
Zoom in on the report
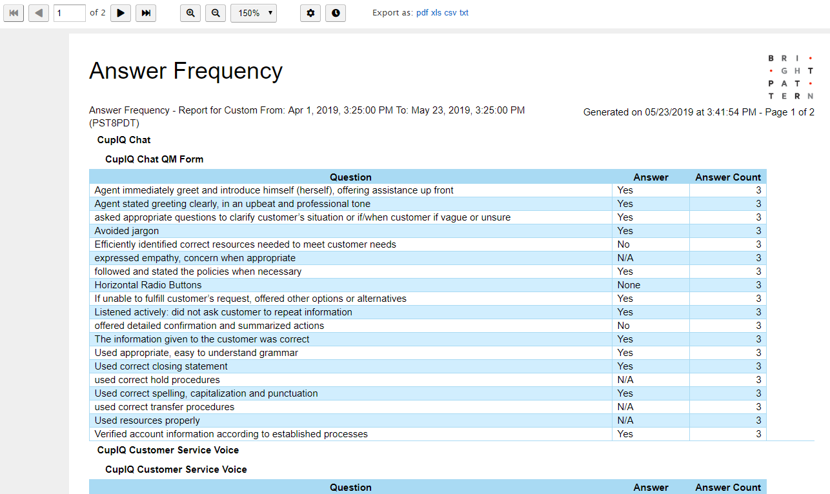(190, 13)
